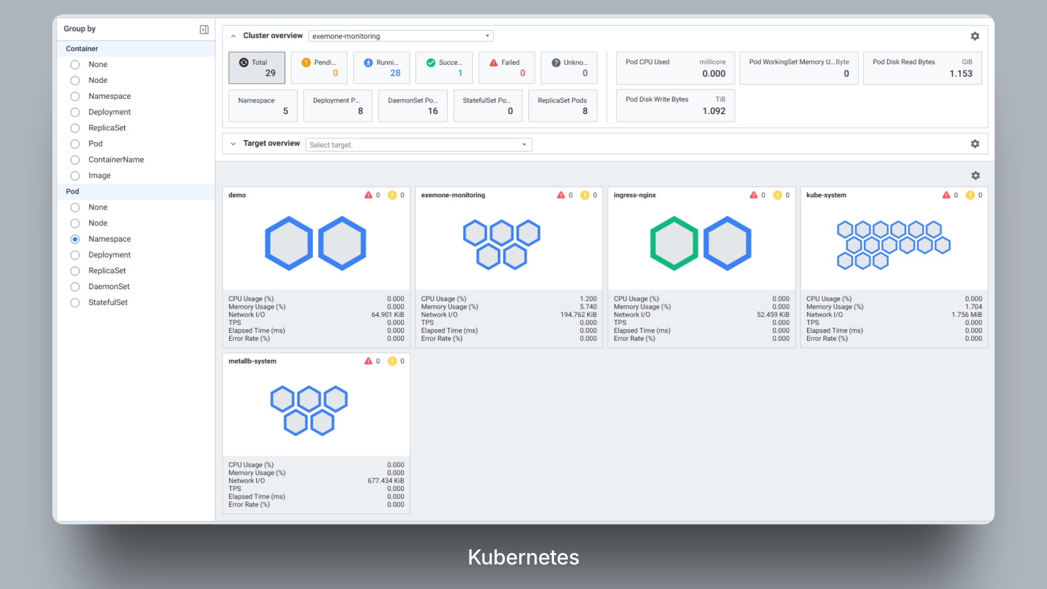Screen dimensions: 1047x589
Task: Expand the Target overview section
Action: pyautogui.click(x=233, y=144)
